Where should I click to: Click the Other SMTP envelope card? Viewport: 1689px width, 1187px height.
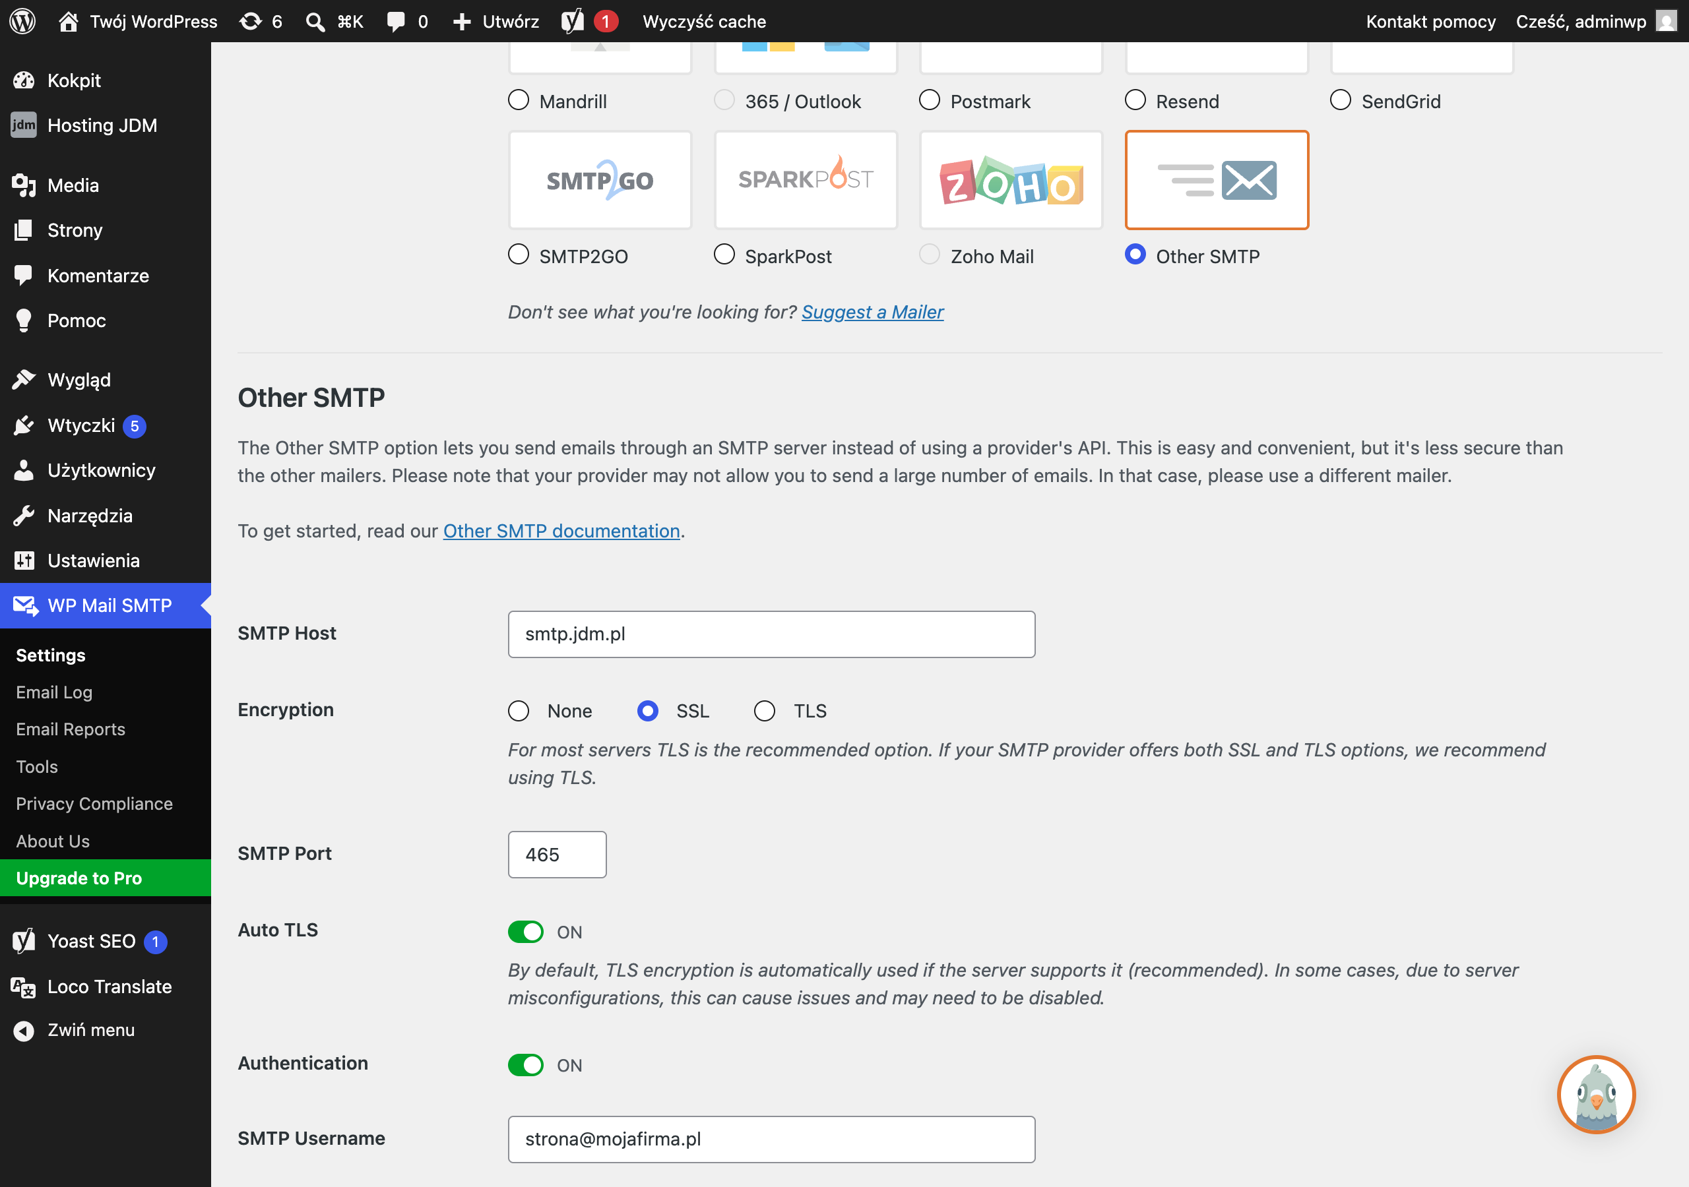[x=1217, y=180]
